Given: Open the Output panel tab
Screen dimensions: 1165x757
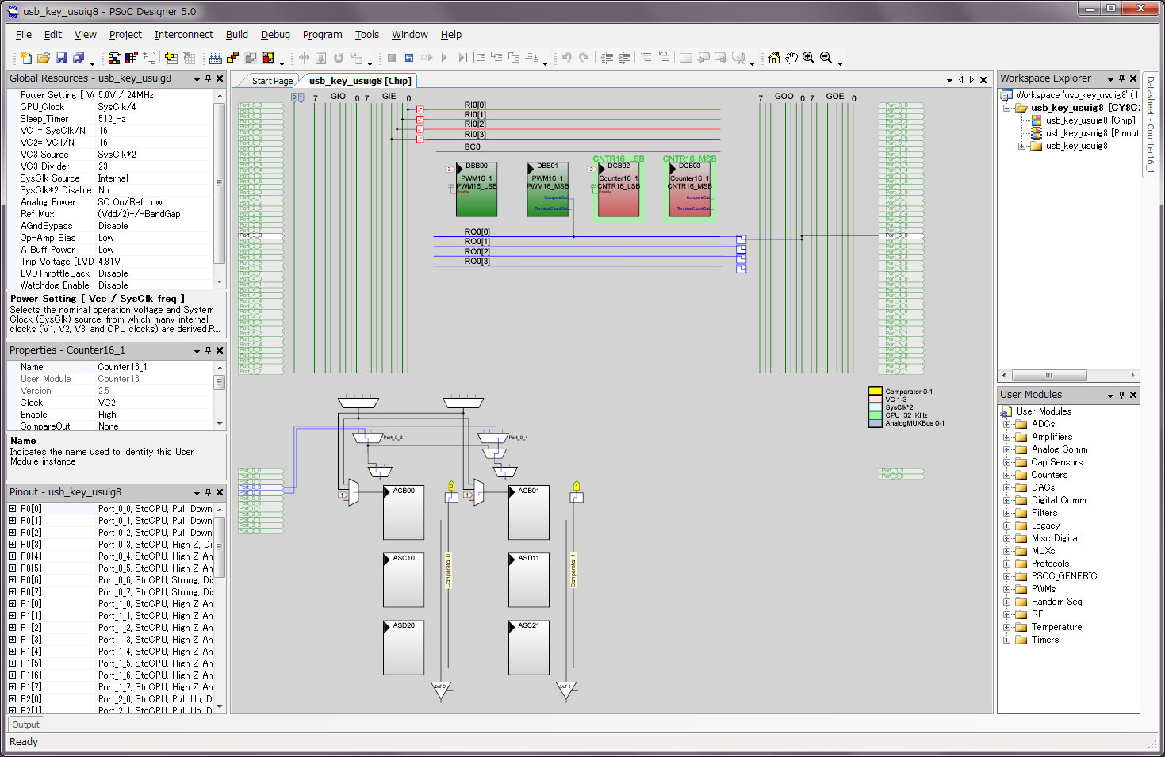Looking at the screenshot, I should pyautogui.click(x=25, y=725).
